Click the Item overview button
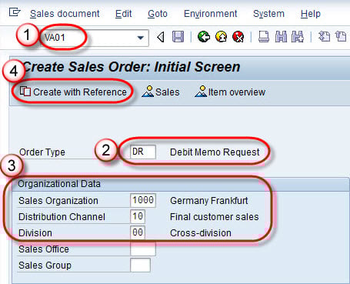 click(x=230, y=92)
